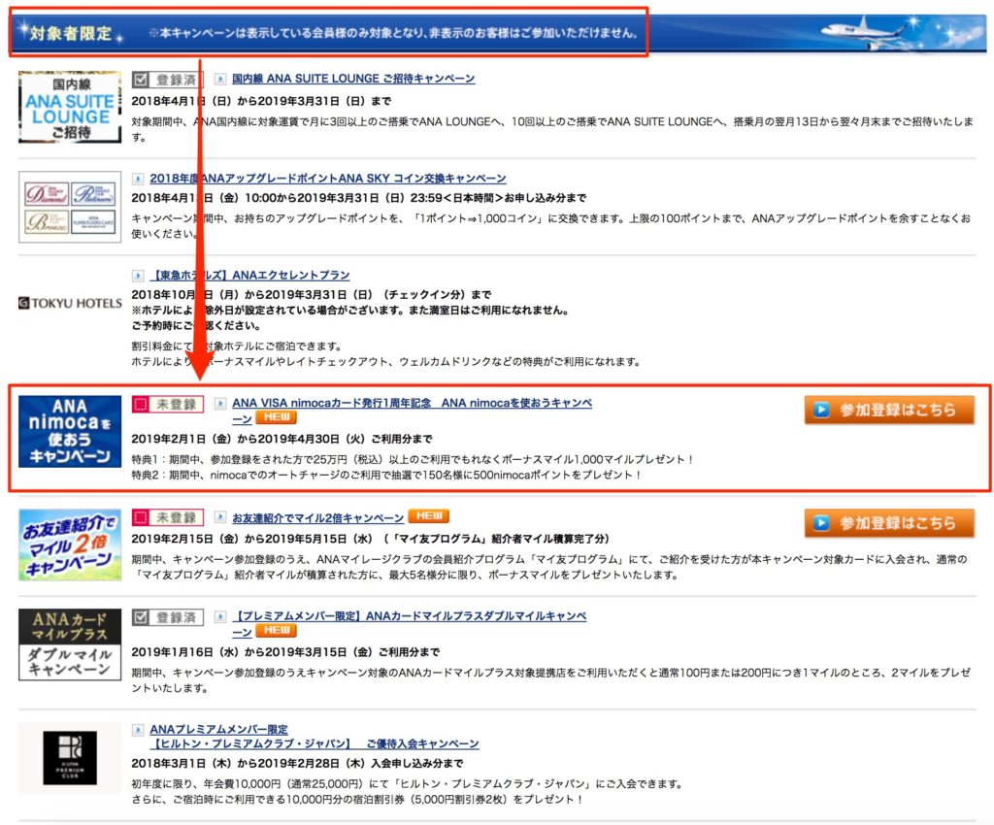994x825 pixels.
Task: Click the description starting 期間中、キャンペーン参加登録のうえ、ANAマイレージクラブの会員紹介
Action: pos(549,567)
